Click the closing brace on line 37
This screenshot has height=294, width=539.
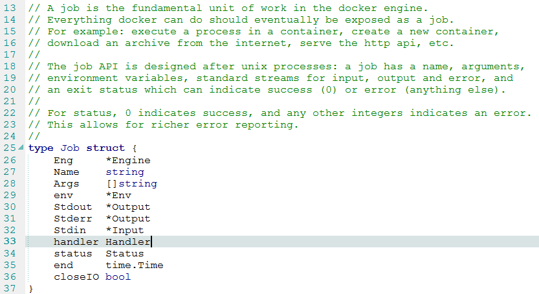30,288
